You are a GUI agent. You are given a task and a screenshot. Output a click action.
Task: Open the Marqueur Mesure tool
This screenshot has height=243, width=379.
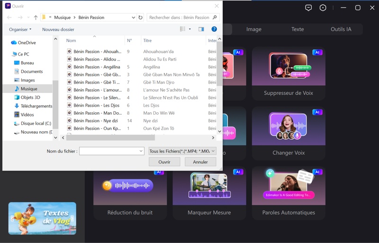click(x=209, y=193)
